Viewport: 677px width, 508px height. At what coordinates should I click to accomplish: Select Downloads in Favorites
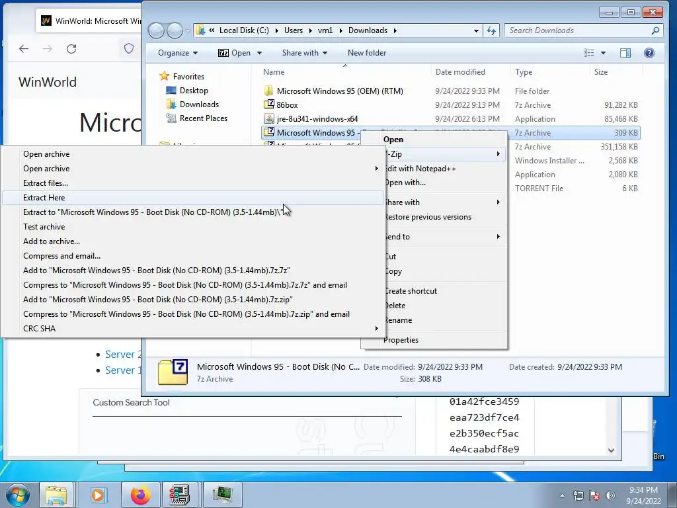[x=199, y=105]
